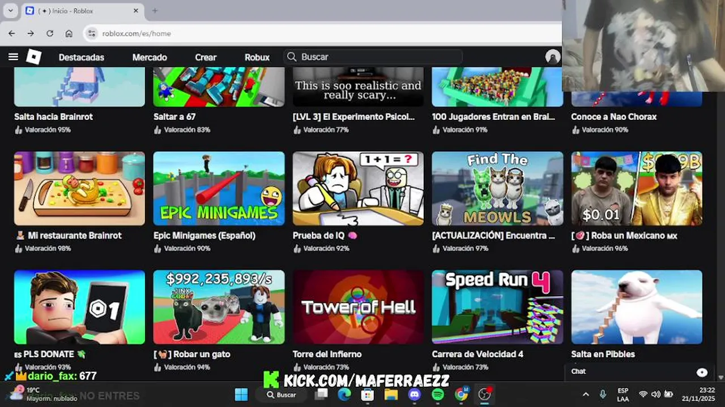725x407 pixels.
Task: Open the tab search dropdown arrow
Action: coord(10,11)
